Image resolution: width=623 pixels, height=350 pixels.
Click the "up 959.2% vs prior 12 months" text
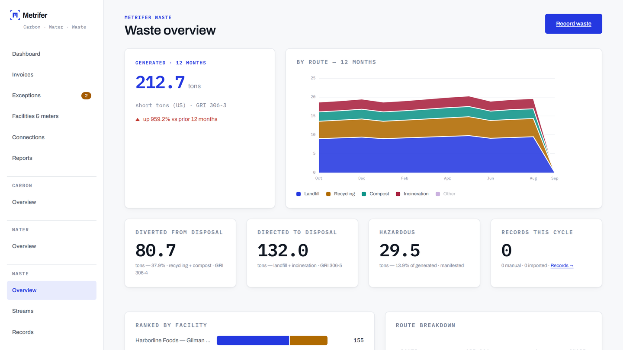(x=180, y=119)
